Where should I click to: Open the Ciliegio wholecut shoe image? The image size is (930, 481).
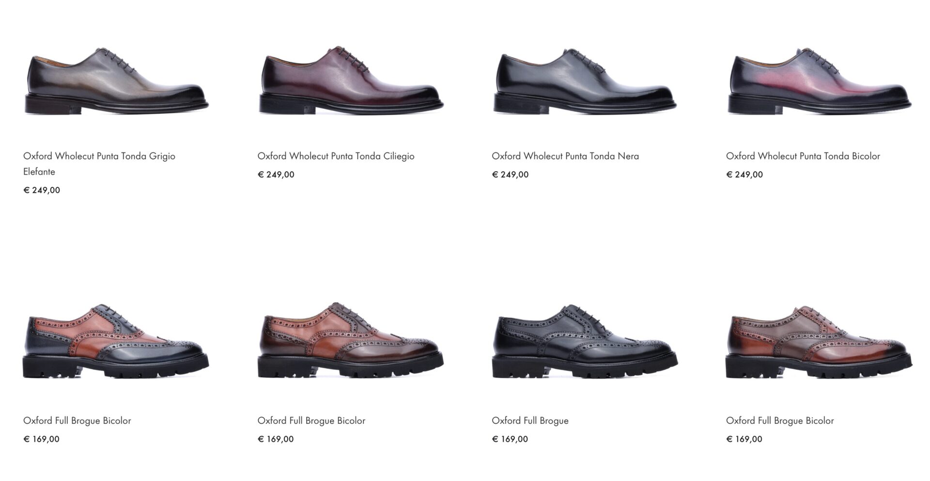pos(351,80)
